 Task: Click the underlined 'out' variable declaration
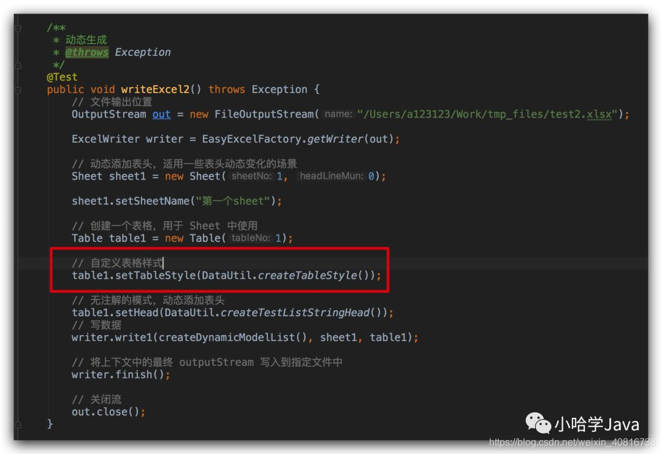(161, 115)
